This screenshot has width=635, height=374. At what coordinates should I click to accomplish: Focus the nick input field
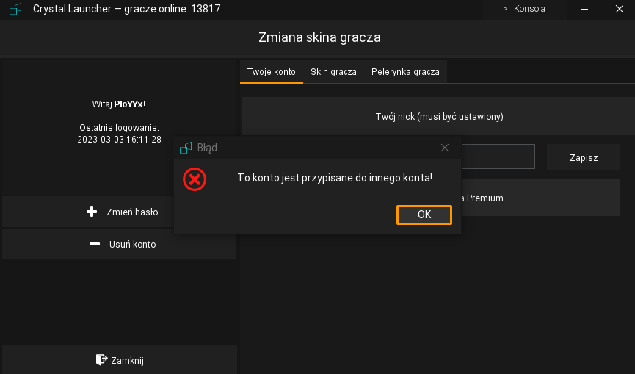498,157
